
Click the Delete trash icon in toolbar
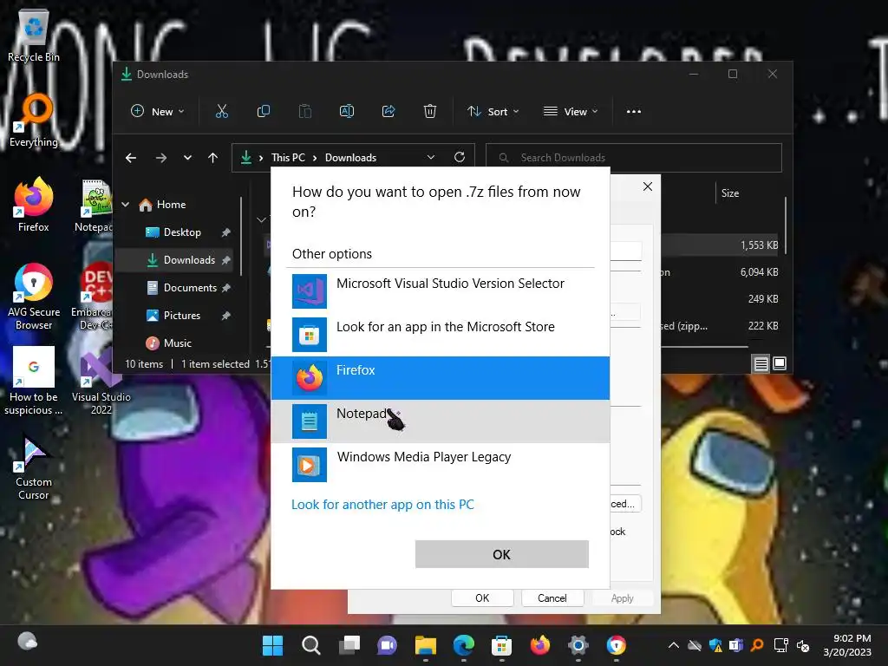click(x=430, y=112)
